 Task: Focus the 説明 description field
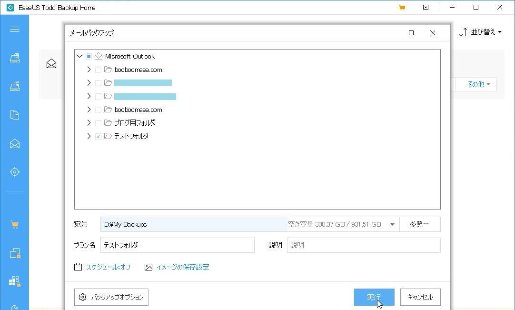coord(364,245)
